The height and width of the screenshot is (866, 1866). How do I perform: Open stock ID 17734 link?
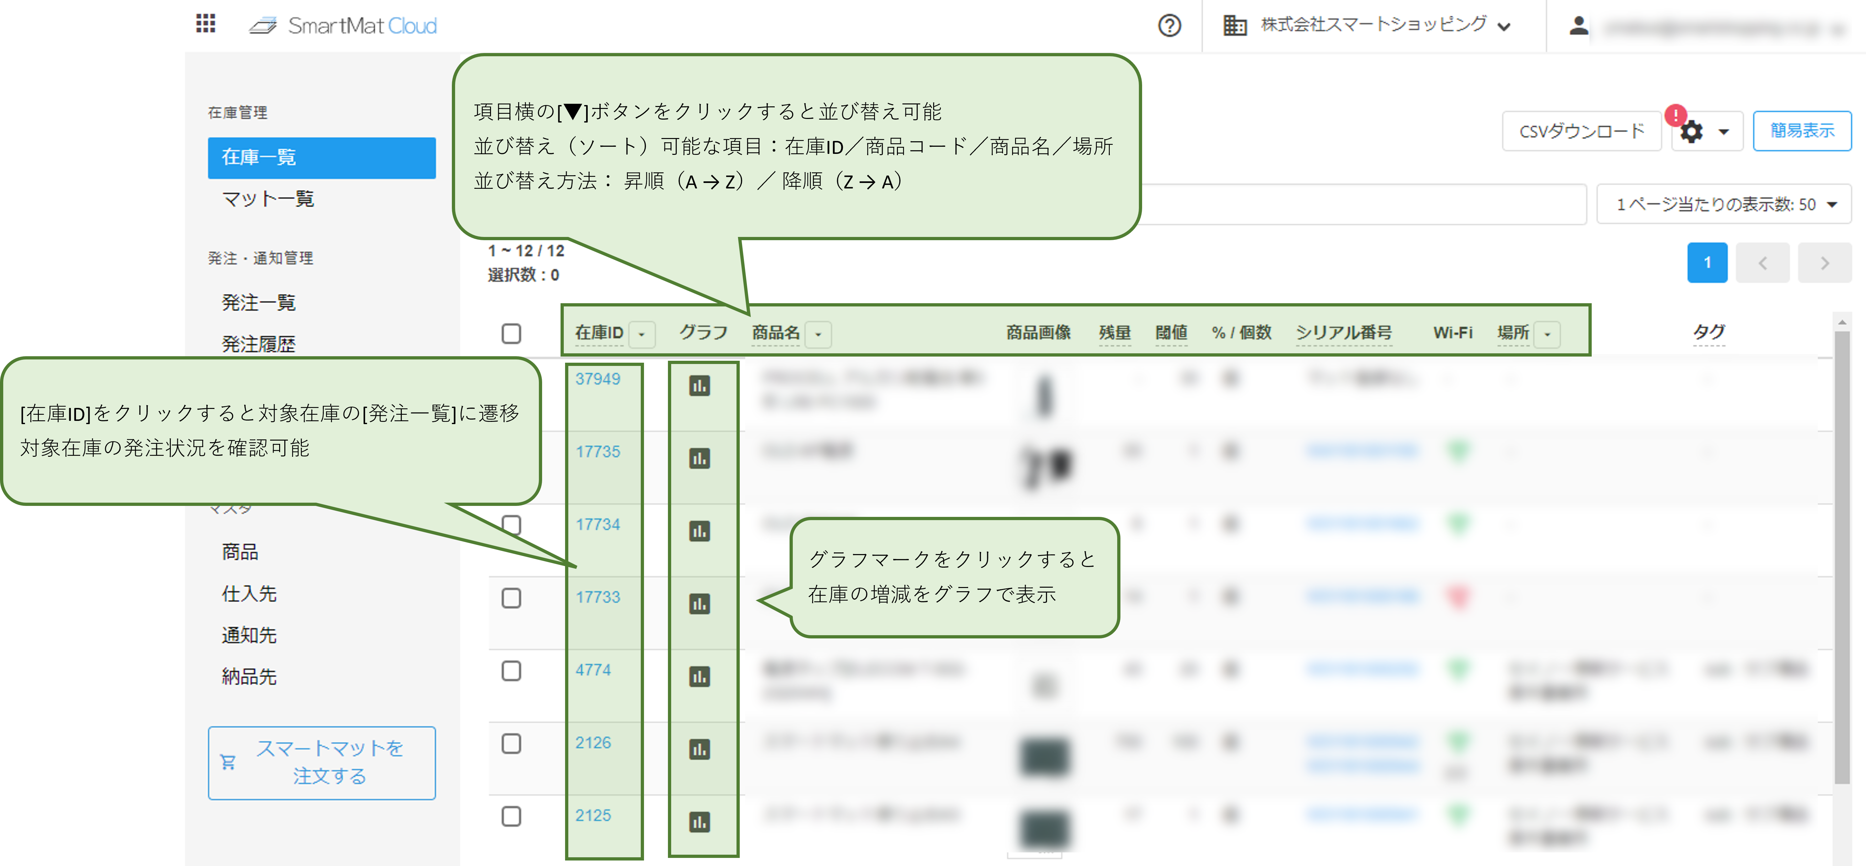pos(598,524)
